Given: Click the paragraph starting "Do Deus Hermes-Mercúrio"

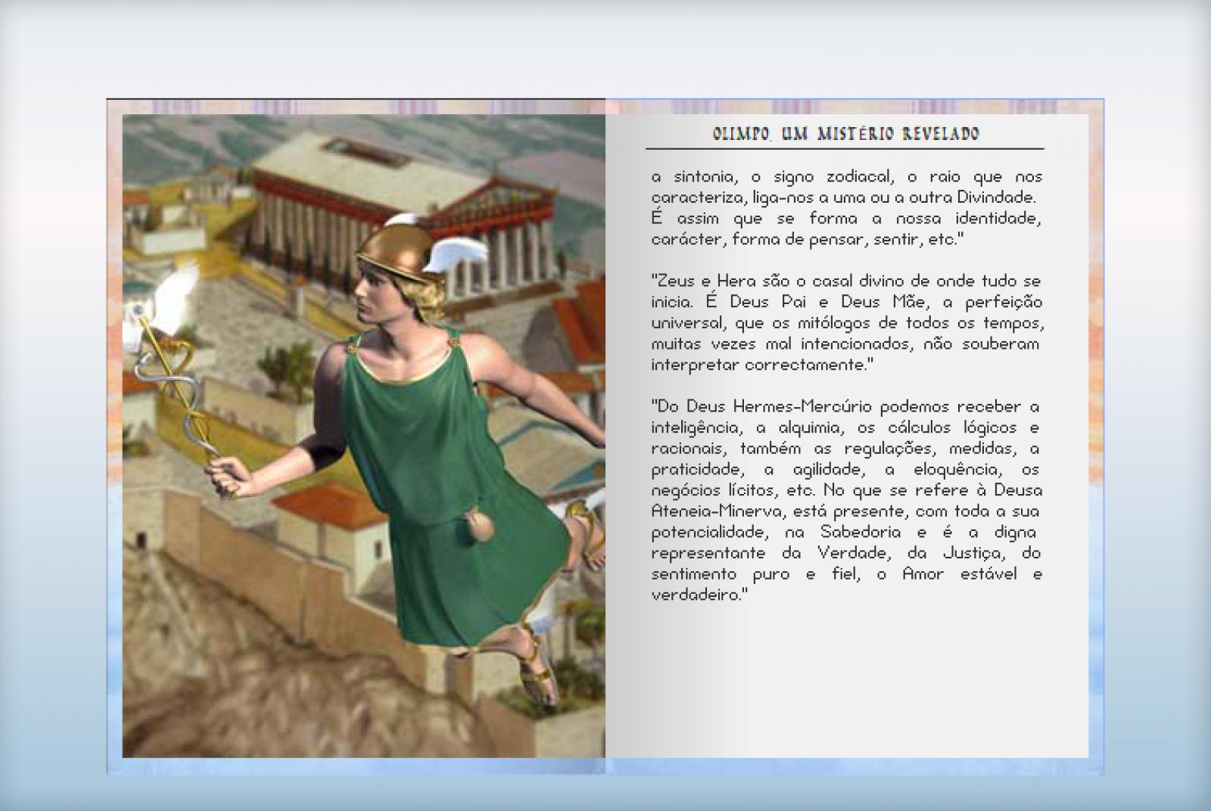Looking at the screenshot, I should point(846,501).
